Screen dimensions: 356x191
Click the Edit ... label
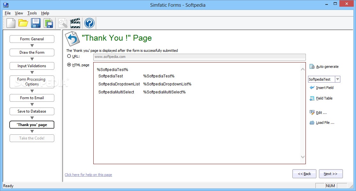321,113
